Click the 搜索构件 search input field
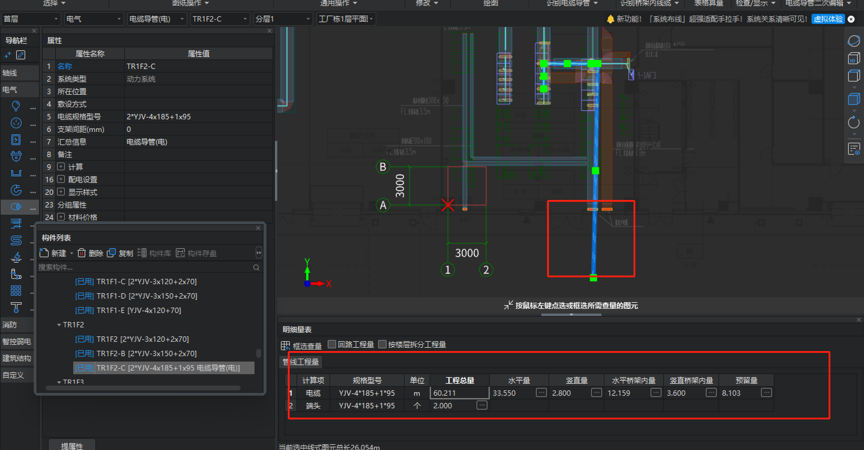Screen dimensions: 864x450 144,267
